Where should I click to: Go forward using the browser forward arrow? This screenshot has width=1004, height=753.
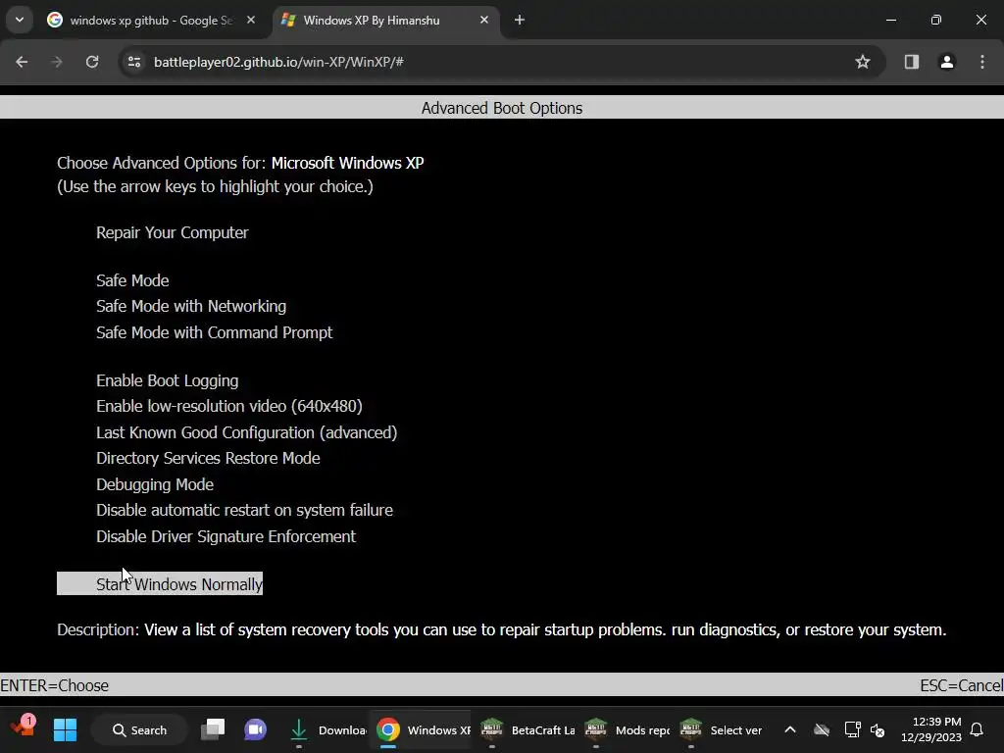click(57, 62)
